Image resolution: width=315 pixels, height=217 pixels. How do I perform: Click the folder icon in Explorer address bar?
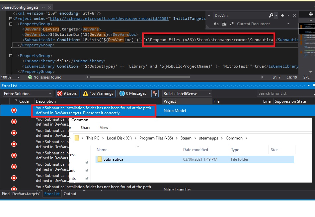point(77,138)
